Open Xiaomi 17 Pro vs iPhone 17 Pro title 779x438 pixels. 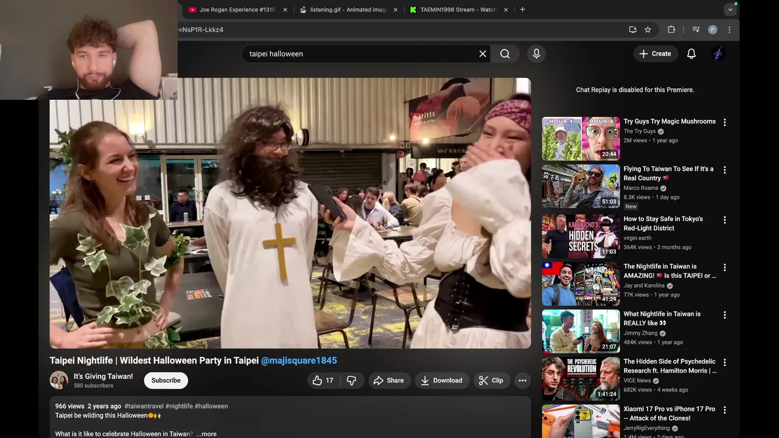point(669,413)
